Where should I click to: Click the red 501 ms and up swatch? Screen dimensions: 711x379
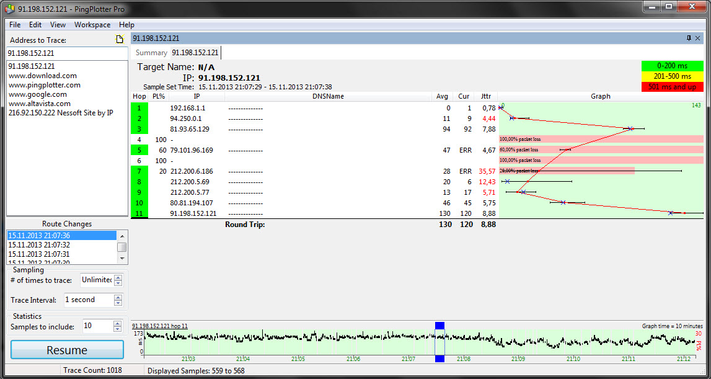click(672, 87)
